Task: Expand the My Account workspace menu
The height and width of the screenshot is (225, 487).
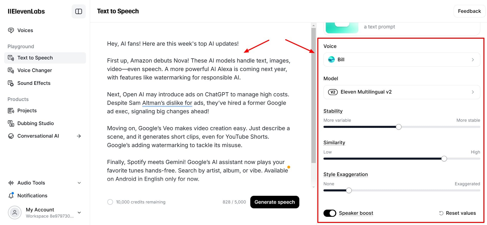Action: [79, 212]
